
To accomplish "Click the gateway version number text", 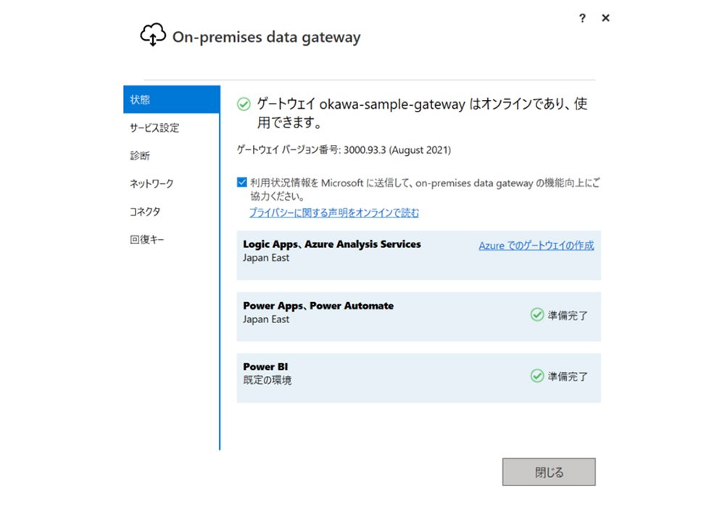I will pyautogui.click(x=344, y=150).
